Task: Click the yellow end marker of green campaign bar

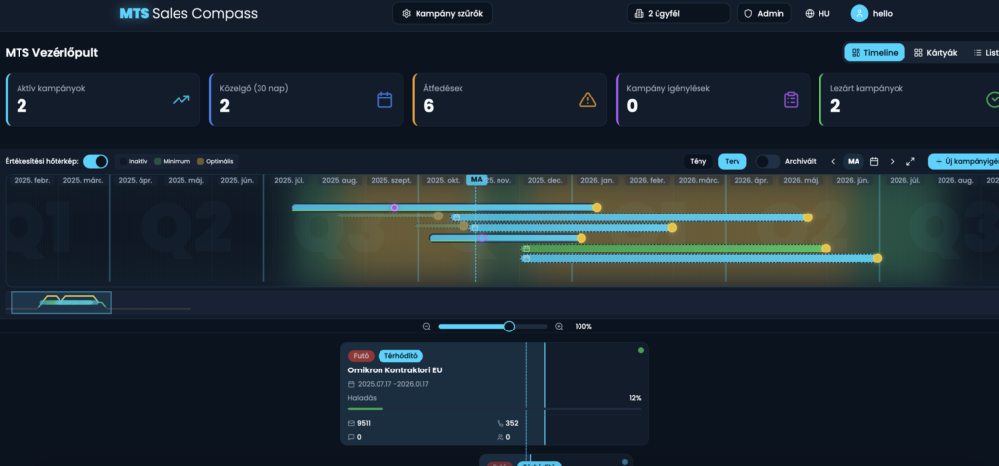Action: [826, 249]
